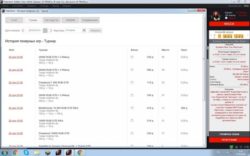
Task: Click the player avatar in lobby
Action: click(x=216, y=16)
